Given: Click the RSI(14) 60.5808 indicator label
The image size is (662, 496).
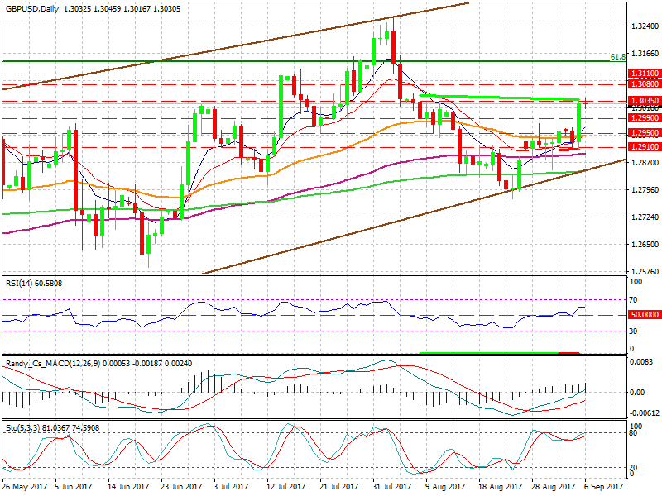Looking at the screenshot, I should pos(34,284).
